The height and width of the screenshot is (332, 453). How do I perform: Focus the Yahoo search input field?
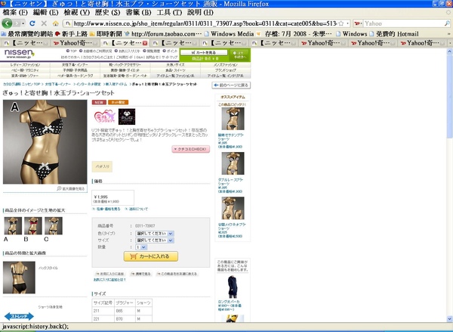click(x=403, y=23)
